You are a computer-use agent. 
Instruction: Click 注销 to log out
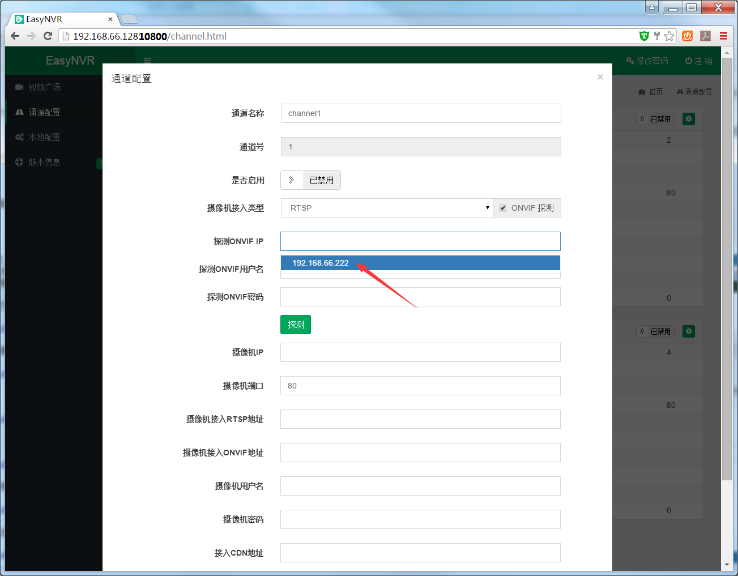pos(699,61)
